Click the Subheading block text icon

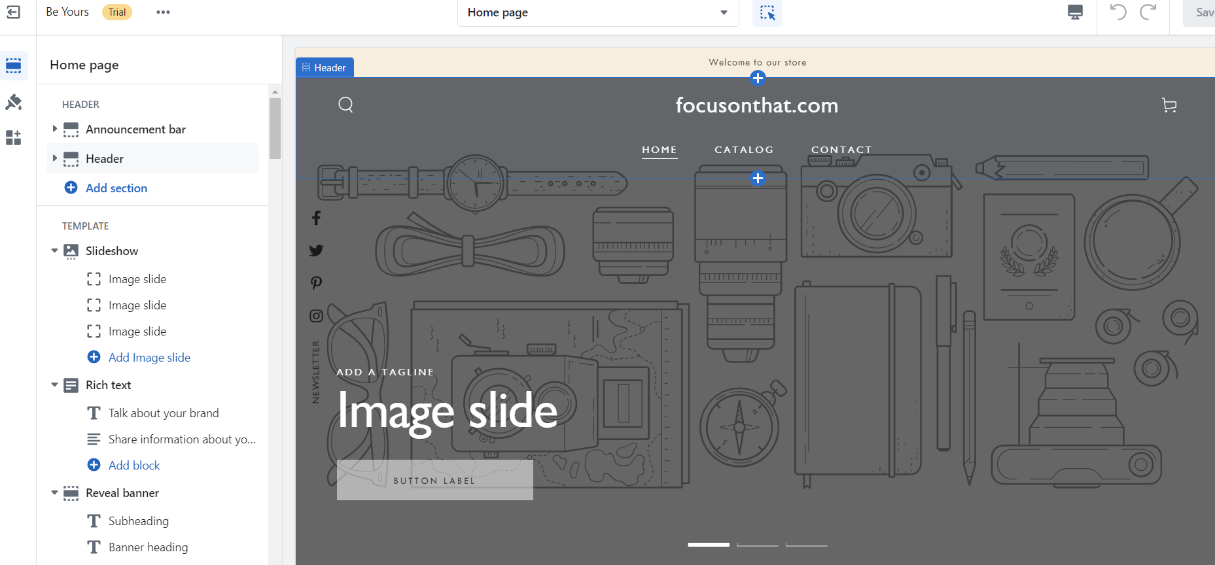coord(94,521)
